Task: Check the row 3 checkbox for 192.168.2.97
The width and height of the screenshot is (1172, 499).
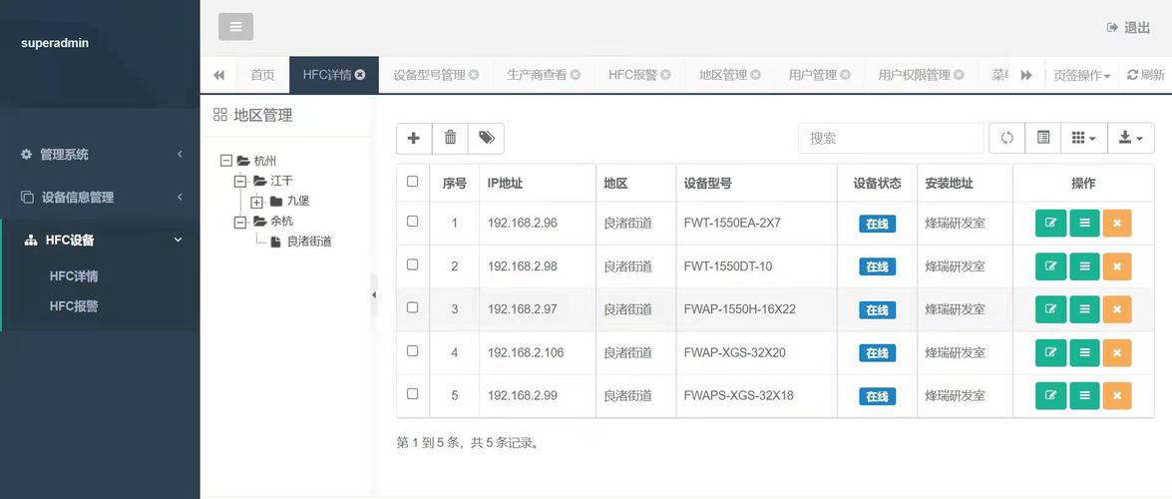Action: coord(413,307)
